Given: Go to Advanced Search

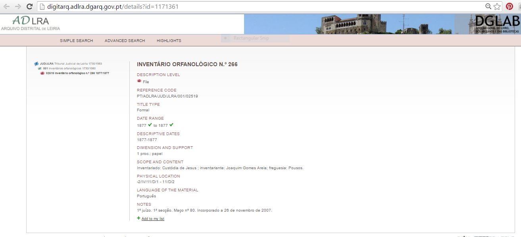Looking at the screenshot, I should click(125, 40).
